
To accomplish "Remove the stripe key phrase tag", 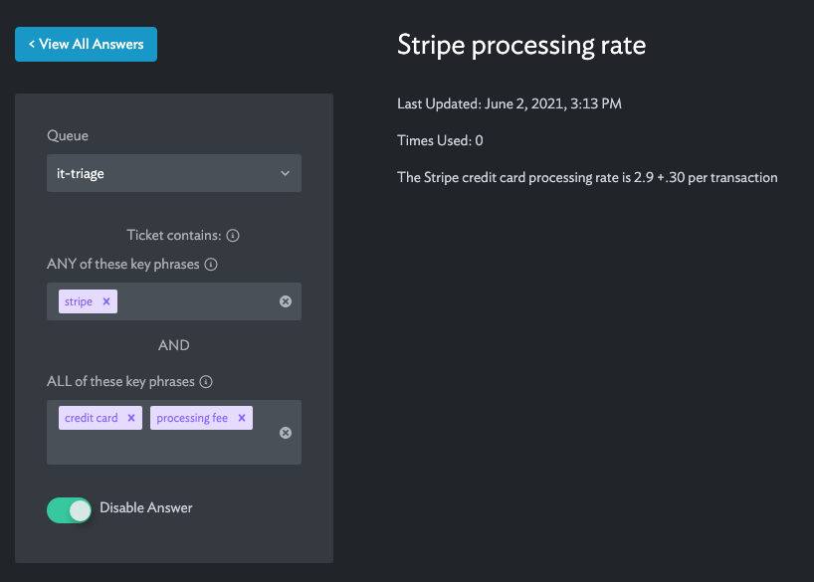I will pos(106,301).
